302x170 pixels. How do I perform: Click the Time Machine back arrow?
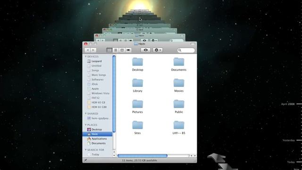tap(216, 158)
